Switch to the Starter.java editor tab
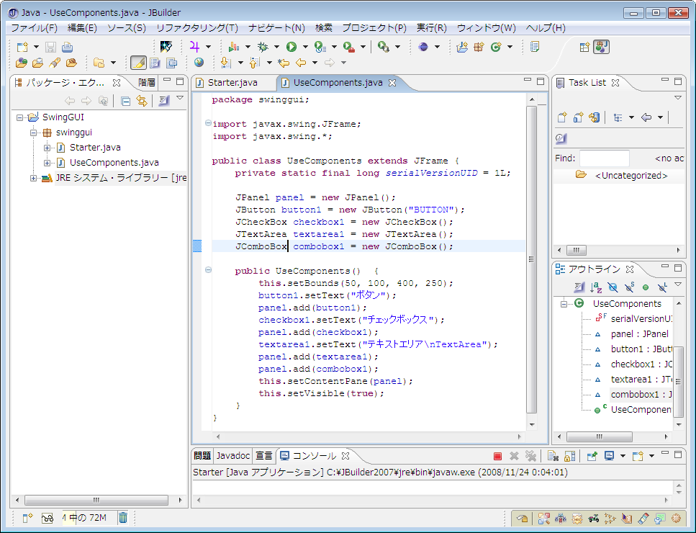Screen dimensions: 696x533 click(x=232, y=83)
